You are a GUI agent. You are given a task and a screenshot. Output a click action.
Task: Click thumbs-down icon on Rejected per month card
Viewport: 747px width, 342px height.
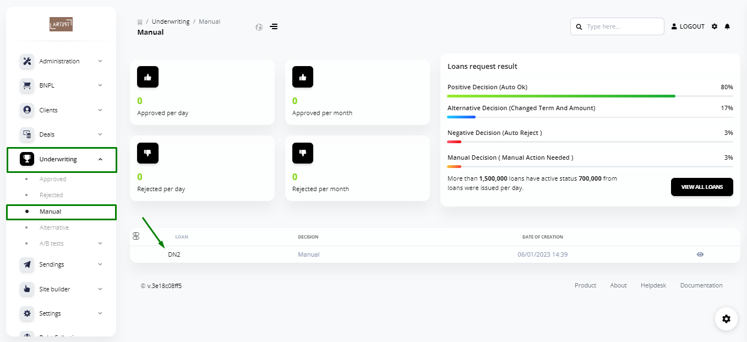(303, 153)
